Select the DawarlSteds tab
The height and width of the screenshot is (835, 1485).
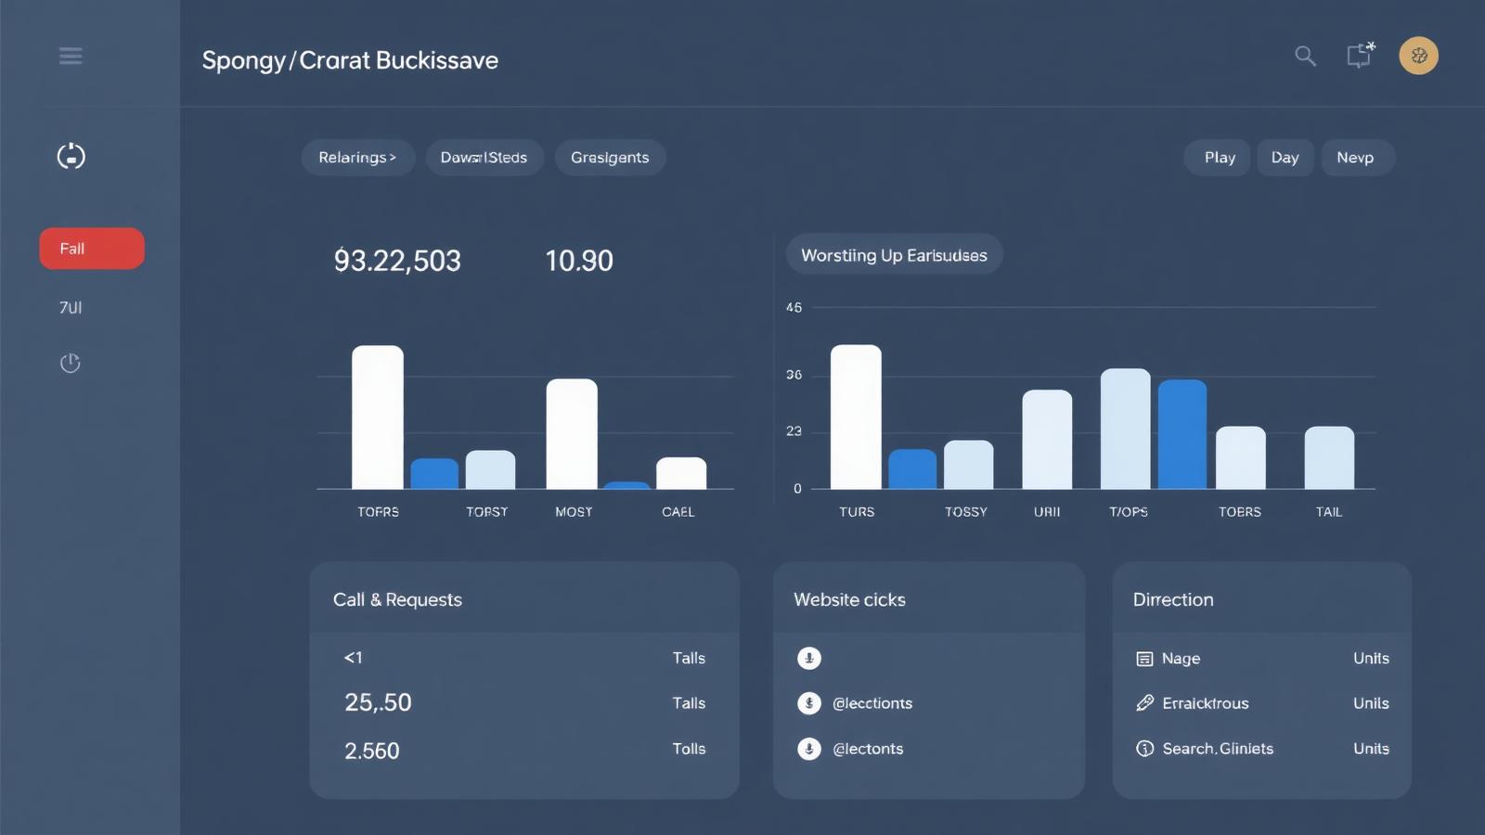[x=484, y=158]
